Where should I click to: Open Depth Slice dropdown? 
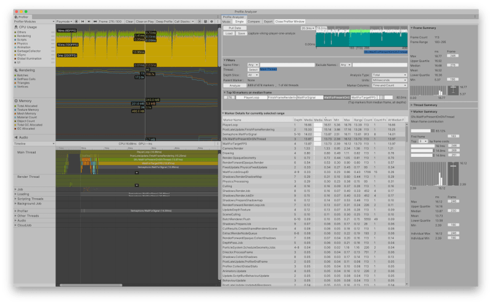(x=253, y=75)
